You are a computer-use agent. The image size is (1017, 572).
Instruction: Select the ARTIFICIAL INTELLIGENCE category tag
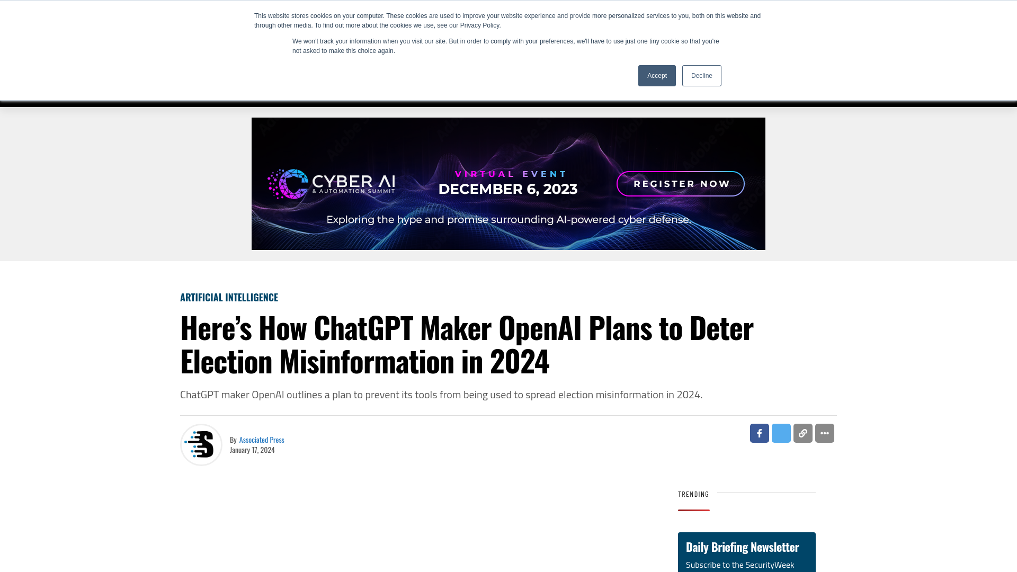point(229,297)
